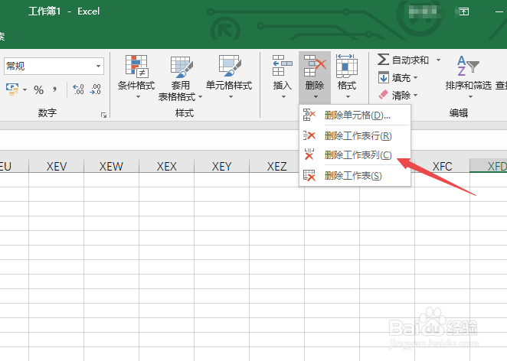Click the ribbon display options icon
The height and width of the screenshot is (361, 507).
coord(464,12)
